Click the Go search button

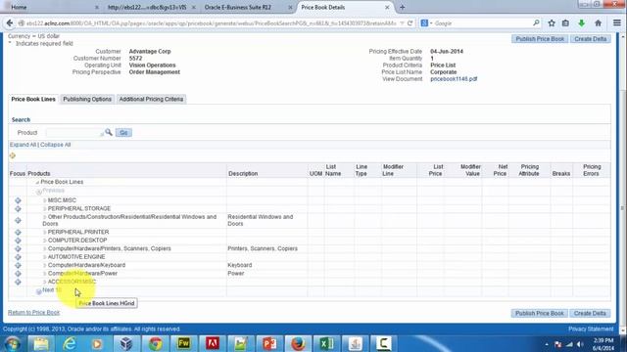123,133
